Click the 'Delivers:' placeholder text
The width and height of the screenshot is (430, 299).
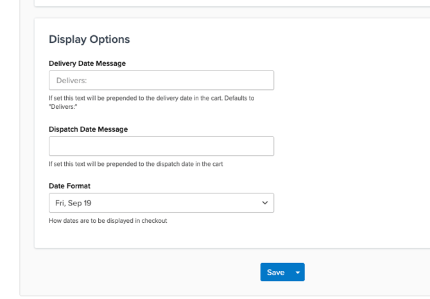point(71,81)
